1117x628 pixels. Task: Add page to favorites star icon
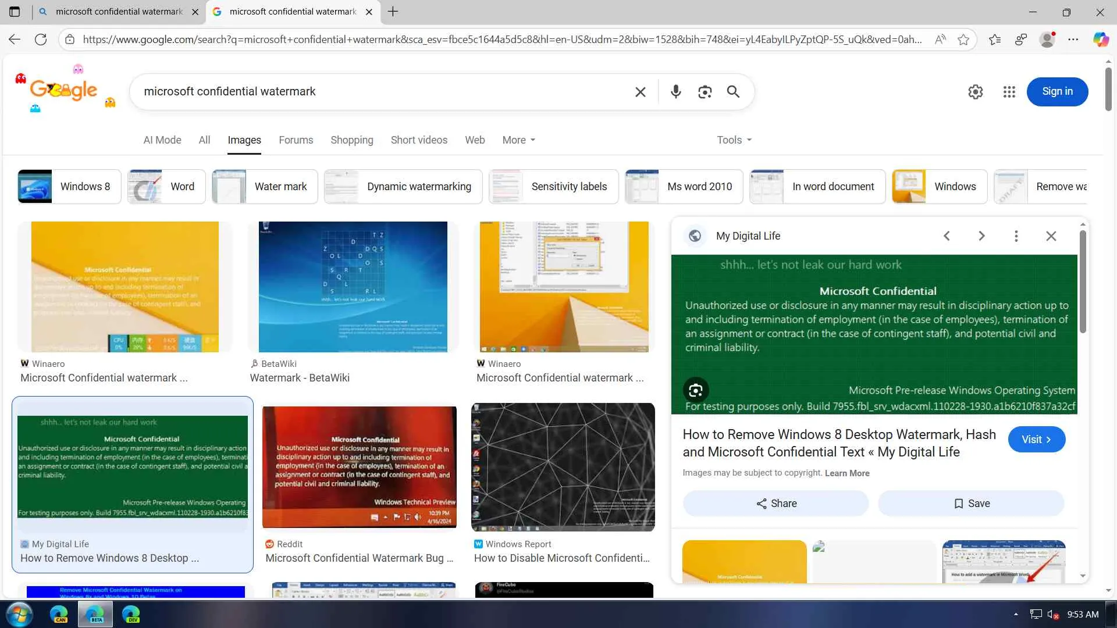[963, 40]
